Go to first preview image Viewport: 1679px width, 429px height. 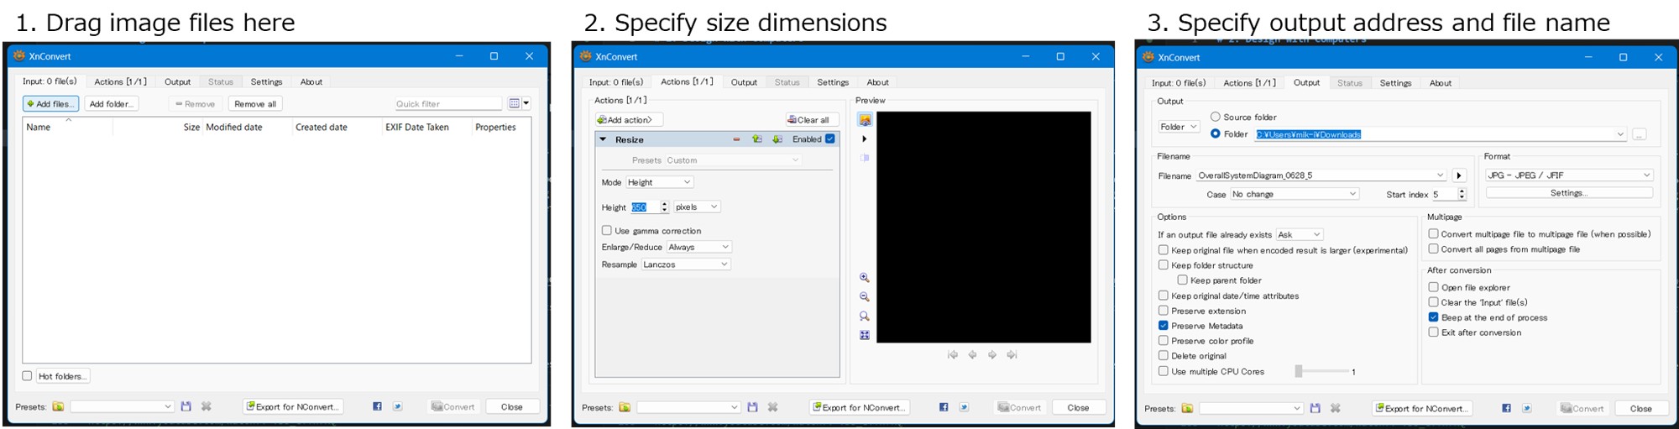953,355
